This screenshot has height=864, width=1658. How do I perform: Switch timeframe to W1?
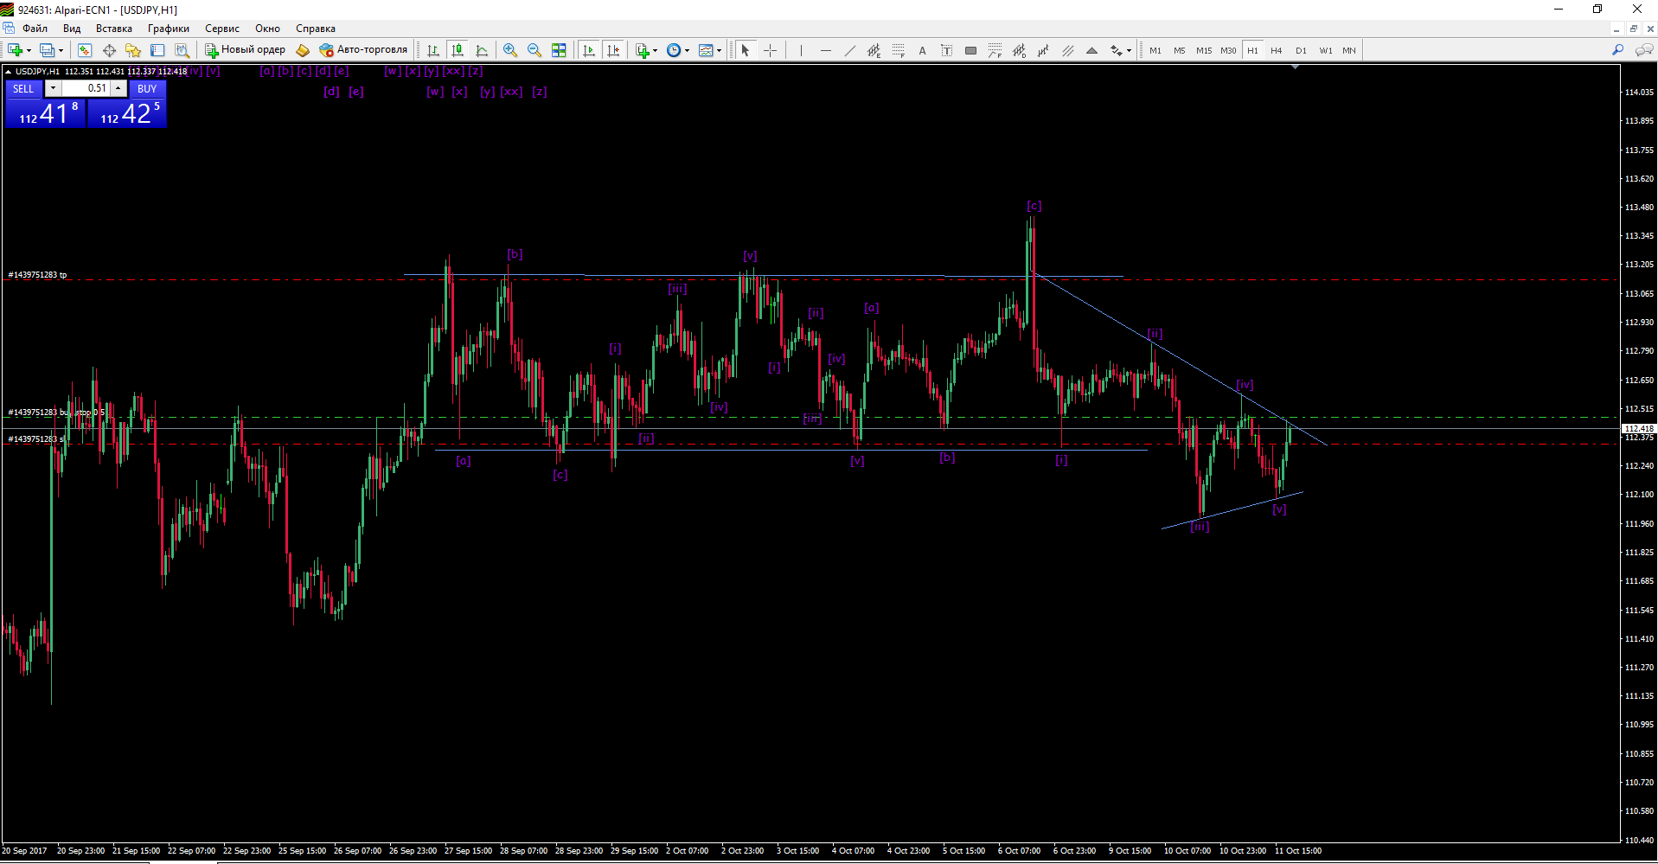1325,50
